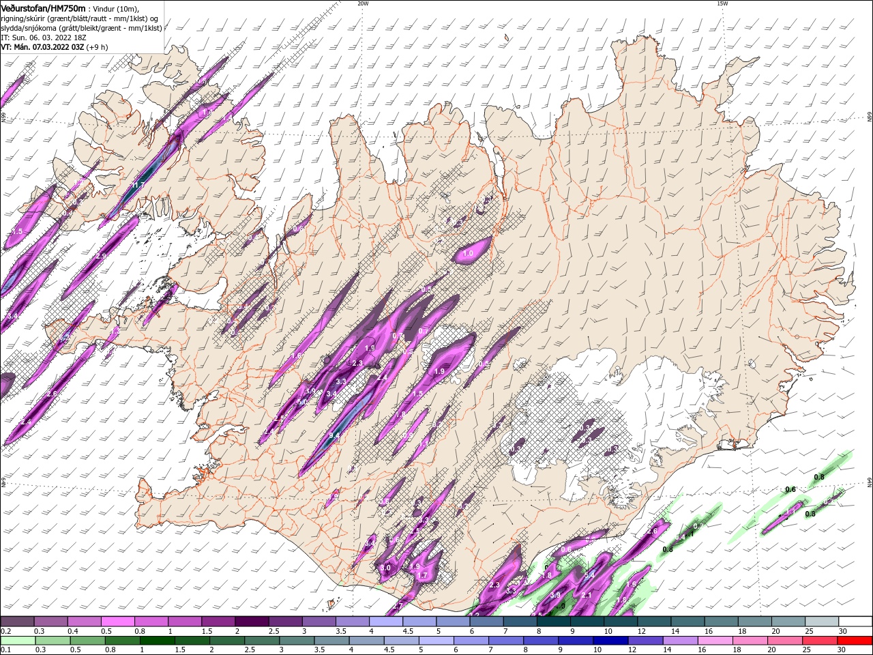Click the 2.9 precipitation value on the map

tap(102, 256)
